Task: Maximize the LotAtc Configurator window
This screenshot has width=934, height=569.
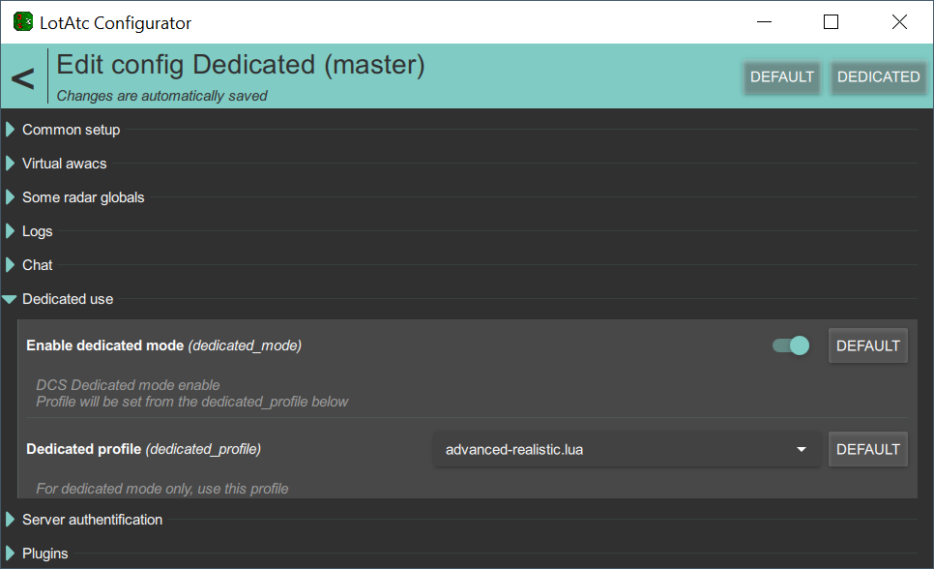Action: [831, 22]
